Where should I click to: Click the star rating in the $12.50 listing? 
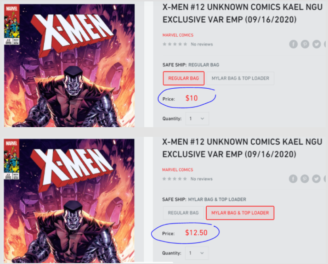pyautogui.click(x=175, y=179)
